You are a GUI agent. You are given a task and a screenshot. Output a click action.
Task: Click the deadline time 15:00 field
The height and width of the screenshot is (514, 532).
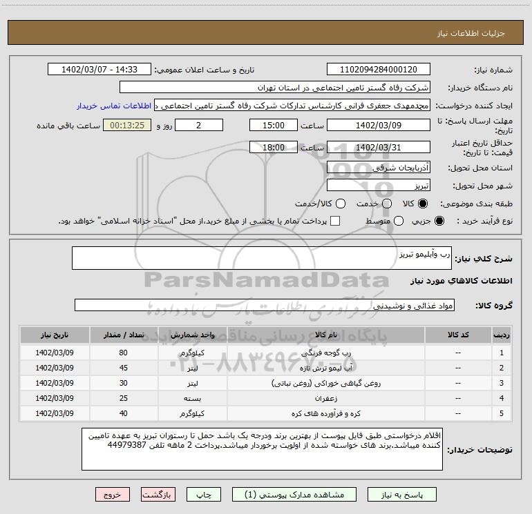tap(274, 125)
